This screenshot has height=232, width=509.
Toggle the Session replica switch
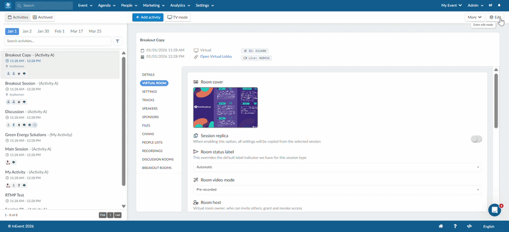(477, 139)
